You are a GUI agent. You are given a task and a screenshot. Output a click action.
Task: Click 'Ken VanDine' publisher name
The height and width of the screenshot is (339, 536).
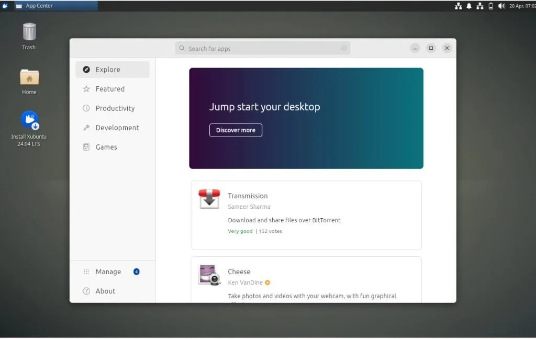tap(245, 282)
